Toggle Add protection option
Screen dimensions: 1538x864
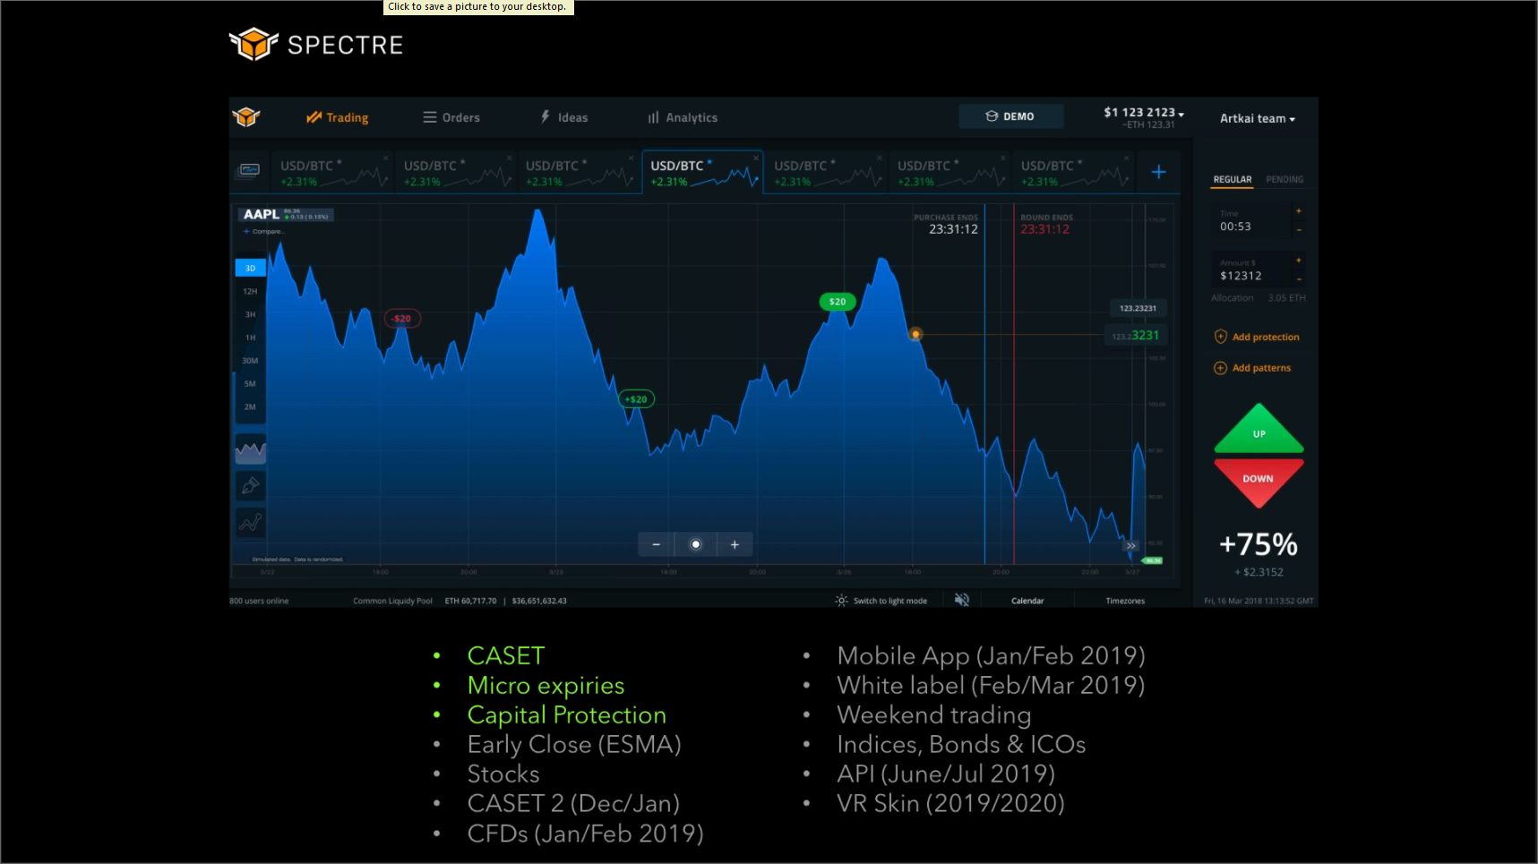(x=1257, y=337)
